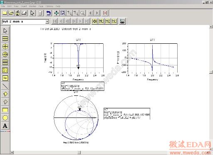The width and height of the screenshot is (213, 155).
Task: Open a file with the open-folder icon
Action: 11,13
